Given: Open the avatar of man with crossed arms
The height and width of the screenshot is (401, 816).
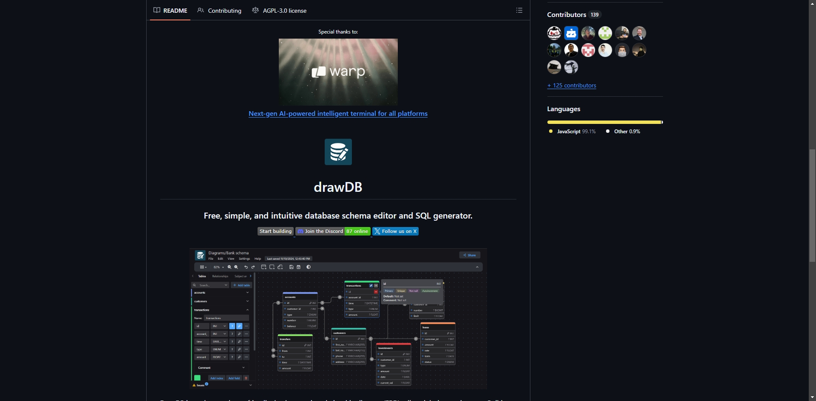Looking at the screenshot, I should click(622, 33).
